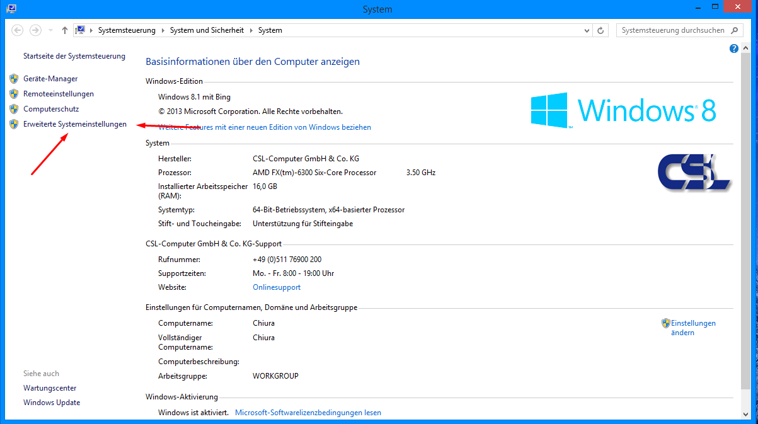Refresh the address bar view
Viewport: 758px width, 424px height.
click(x=601, y=30)
